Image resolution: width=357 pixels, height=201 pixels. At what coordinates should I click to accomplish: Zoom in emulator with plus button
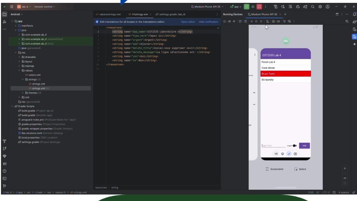[x=345, y=168]
